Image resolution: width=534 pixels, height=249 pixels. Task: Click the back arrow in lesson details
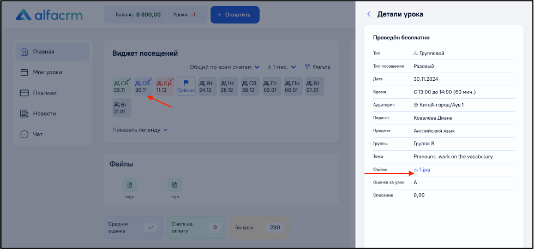pos(369,14)
